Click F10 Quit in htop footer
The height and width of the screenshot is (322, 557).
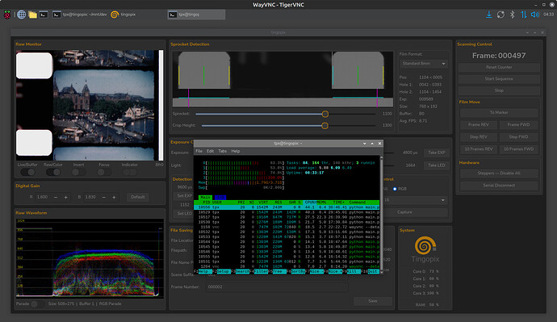pyautogui.click(x=373, y=272)
